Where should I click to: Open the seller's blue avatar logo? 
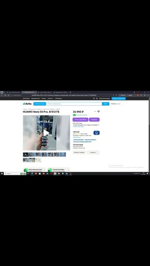96,133
